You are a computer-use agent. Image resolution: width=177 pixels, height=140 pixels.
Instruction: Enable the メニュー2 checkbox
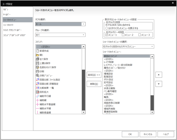click(123, 35)
